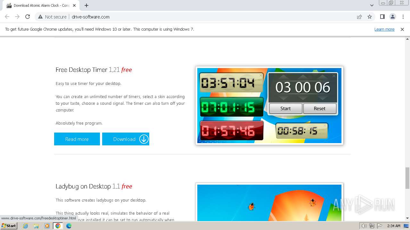The width and height of the screenshot is (410, 230).
Task: Open Windows Explorer folder from taskbar
Action: point(36,226)
